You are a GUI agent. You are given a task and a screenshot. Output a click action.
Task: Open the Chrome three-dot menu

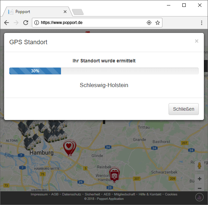point(201,23)
